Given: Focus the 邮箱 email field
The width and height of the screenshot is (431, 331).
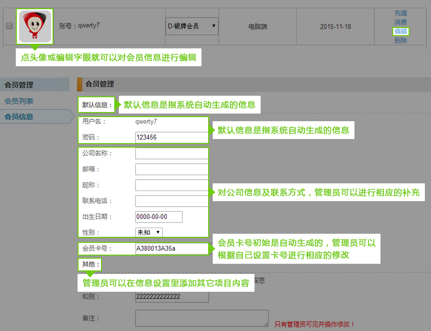Looking at the screenshot, I should (x=172, y=170).
